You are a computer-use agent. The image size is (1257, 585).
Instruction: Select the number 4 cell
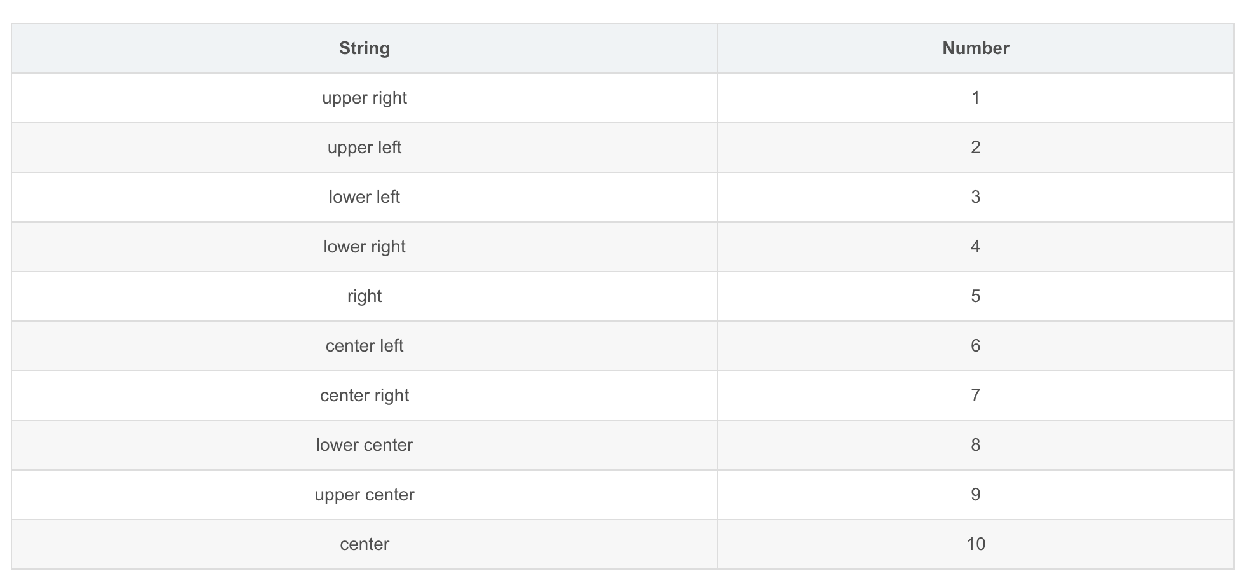975,247
